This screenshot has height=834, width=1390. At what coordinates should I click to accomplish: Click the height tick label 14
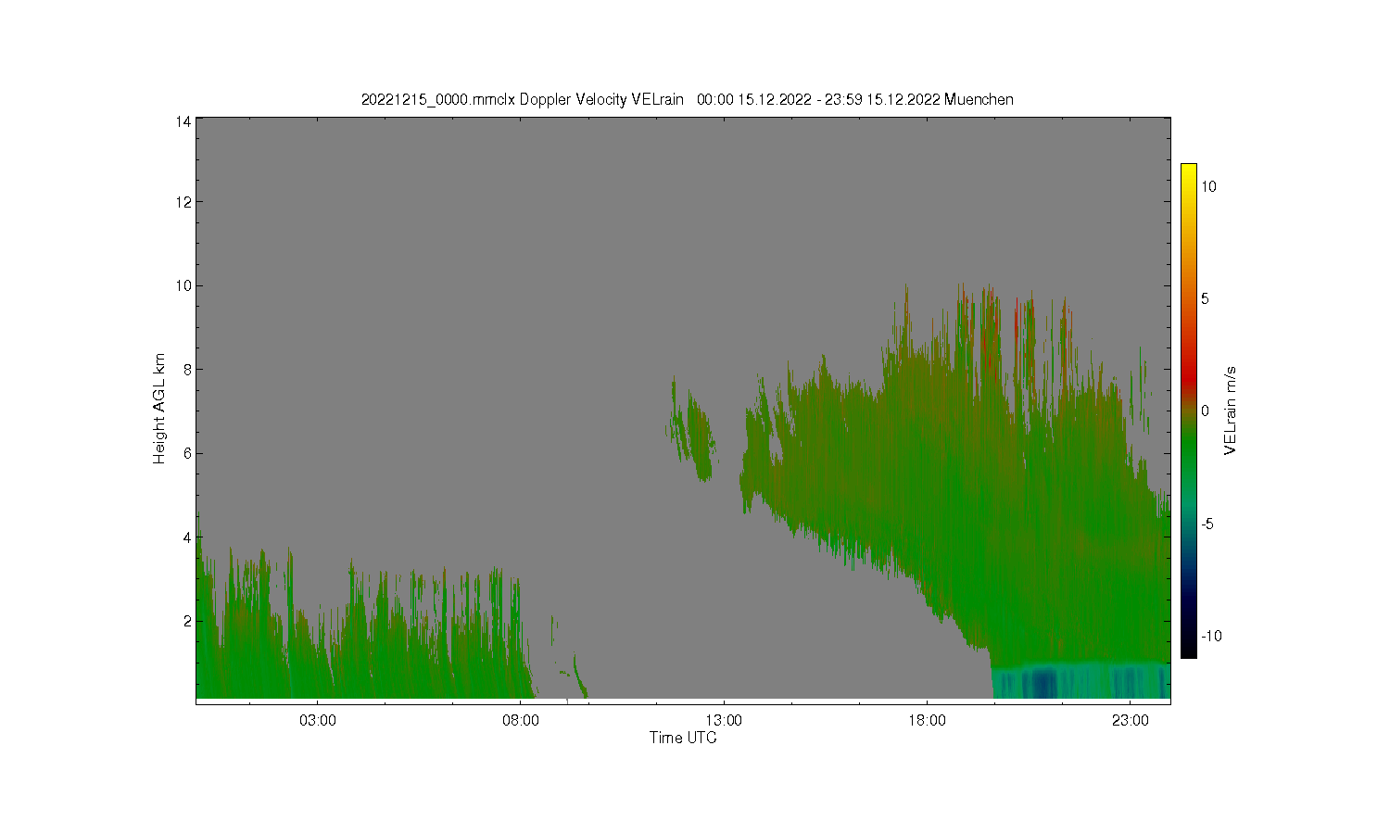183,120
